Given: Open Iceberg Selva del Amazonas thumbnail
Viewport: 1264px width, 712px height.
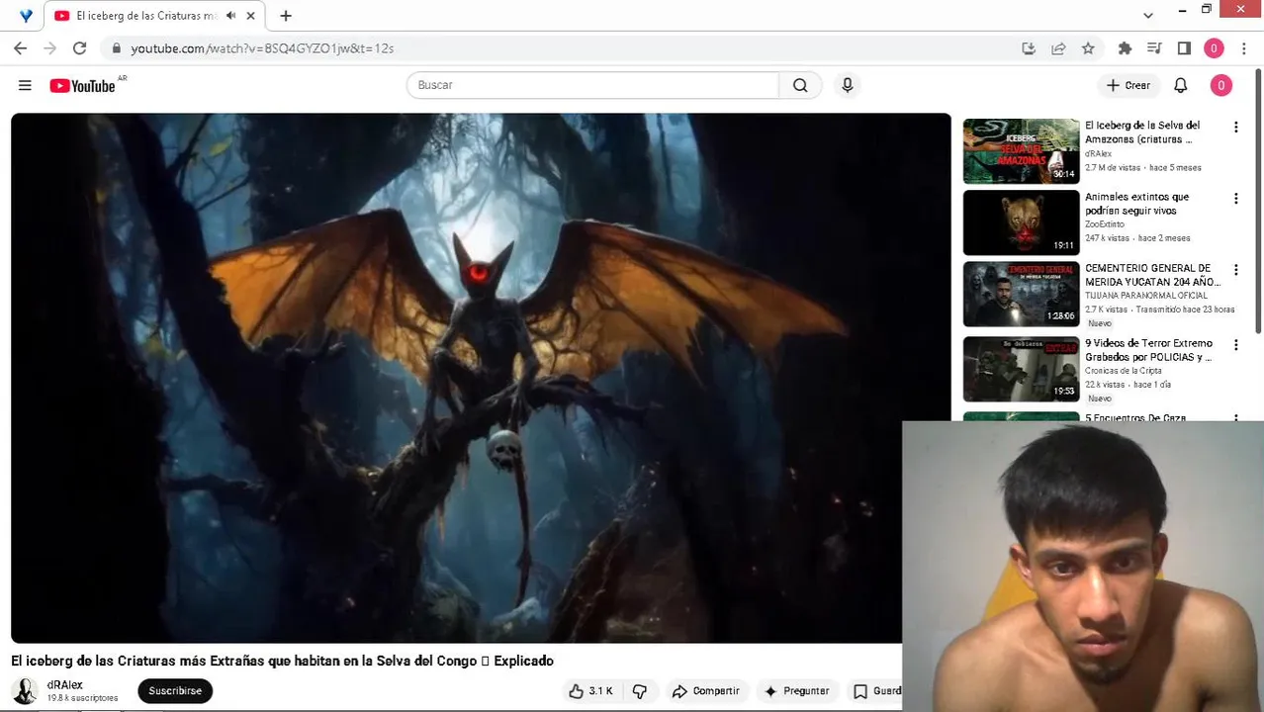Looking at the screenshot, I should 1021,151.
